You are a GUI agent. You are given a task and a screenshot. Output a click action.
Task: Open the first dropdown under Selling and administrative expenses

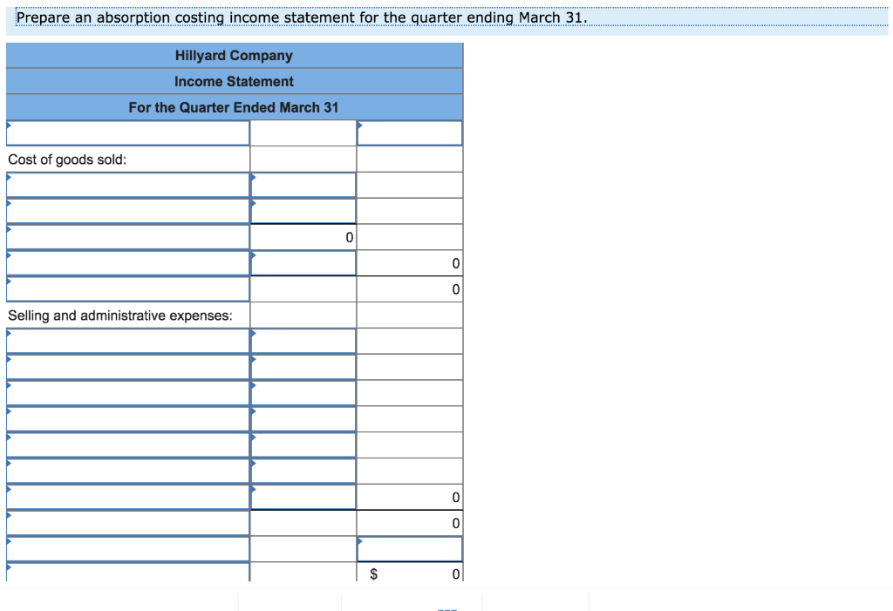pos(127,340)
